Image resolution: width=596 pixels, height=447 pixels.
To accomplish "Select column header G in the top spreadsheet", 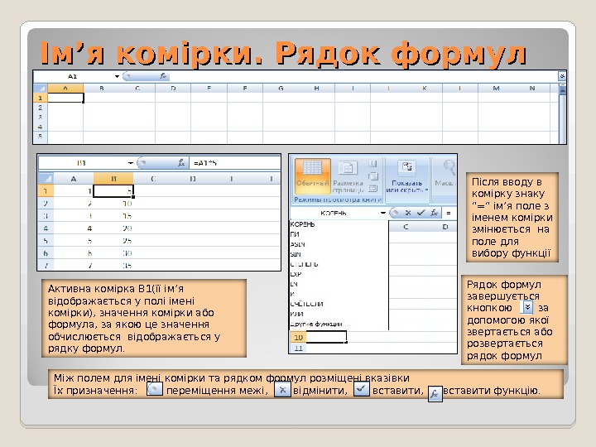I will point(281,89).
